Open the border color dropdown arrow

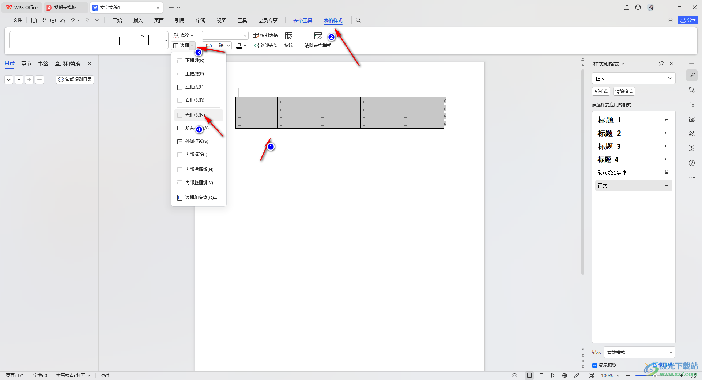(x=245, y=46)
